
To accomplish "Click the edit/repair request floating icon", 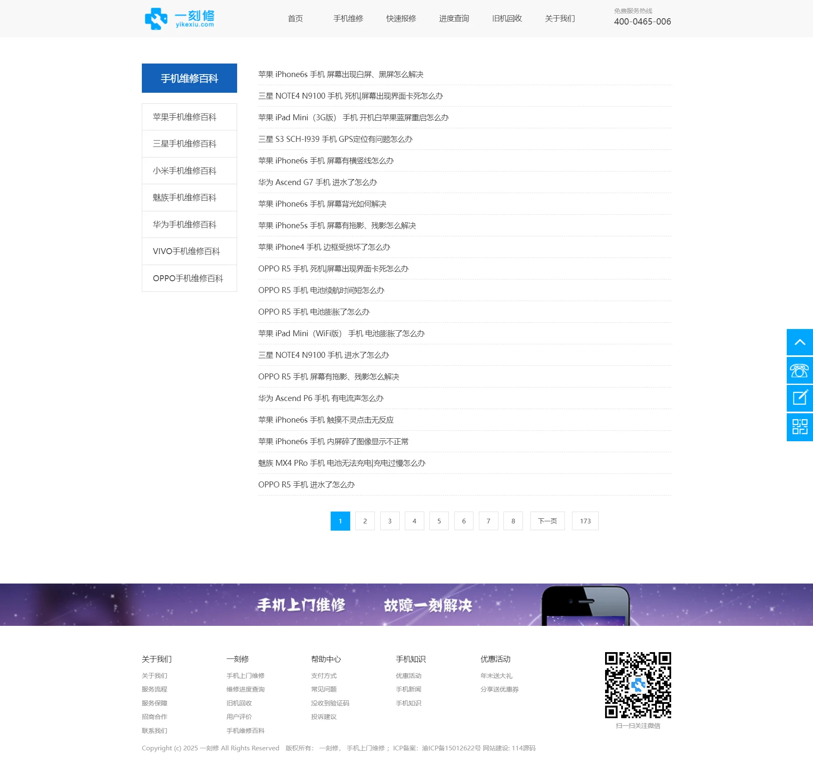I will pyautogui.click(x=799, y=398).
